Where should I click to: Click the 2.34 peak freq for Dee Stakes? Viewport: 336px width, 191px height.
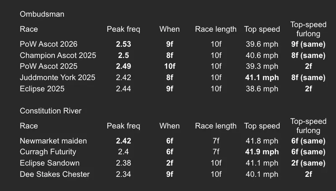pyautogui.click(x=123, y=174)
